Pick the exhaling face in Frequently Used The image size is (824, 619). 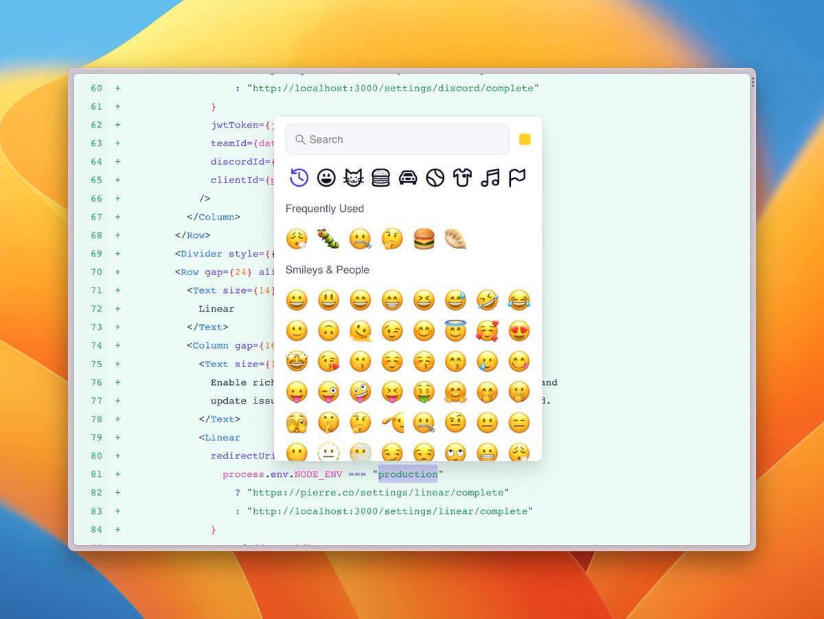[x=297, y=239]
